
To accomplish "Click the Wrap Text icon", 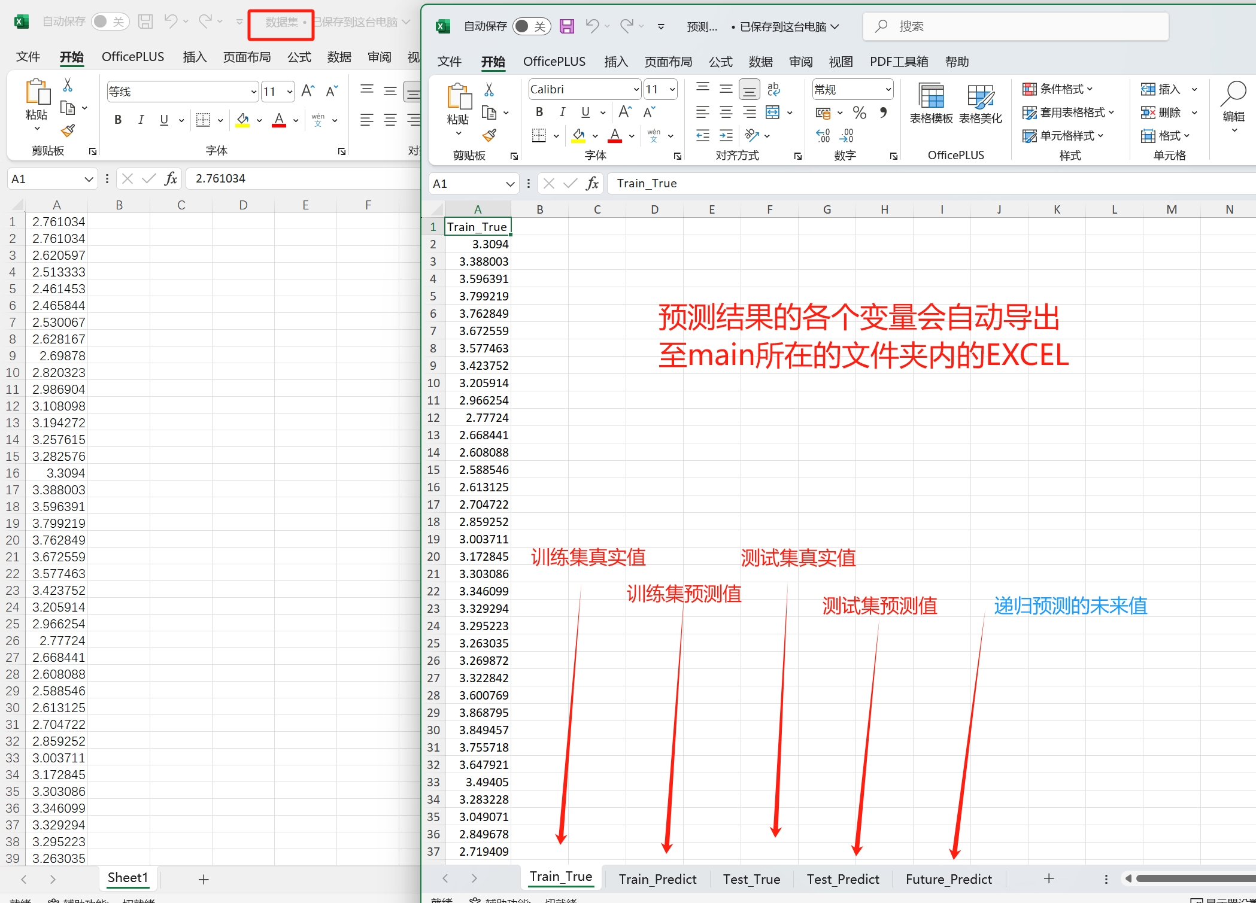I will click(773, 89).
